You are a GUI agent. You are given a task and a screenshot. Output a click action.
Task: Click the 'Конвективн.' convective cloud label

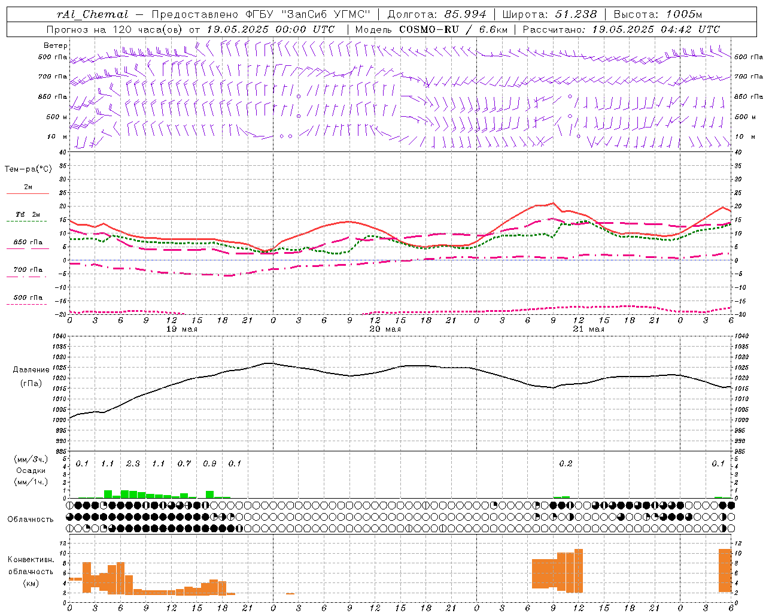click(x=31, y=560)
